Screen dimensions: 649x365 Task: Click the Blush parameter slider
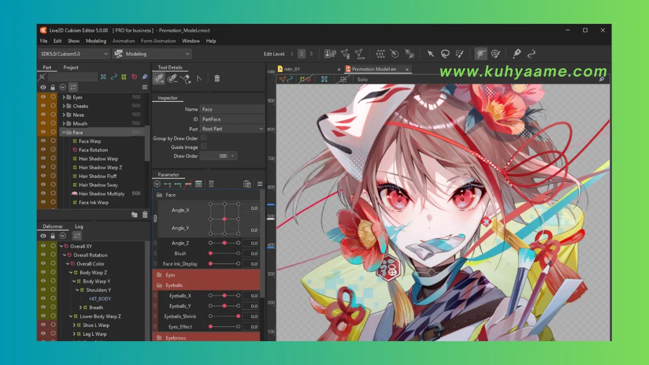[x=225, y=253]
